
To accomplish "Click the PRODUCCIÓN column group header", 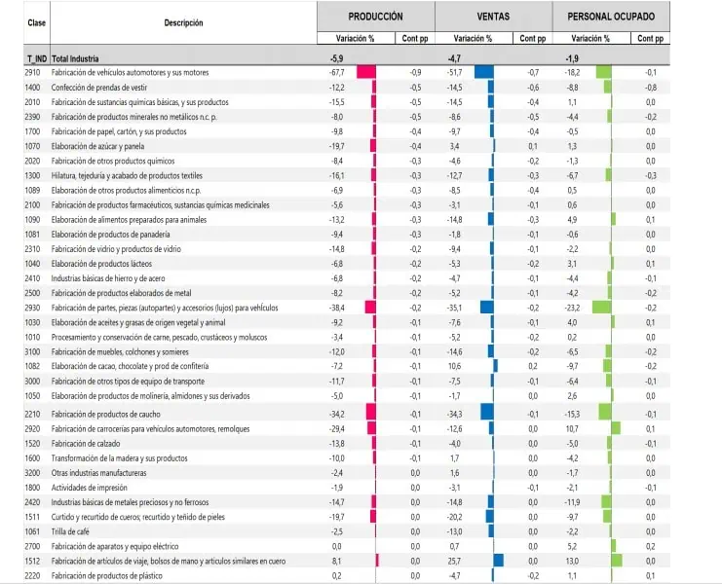I will pos(375,17).
